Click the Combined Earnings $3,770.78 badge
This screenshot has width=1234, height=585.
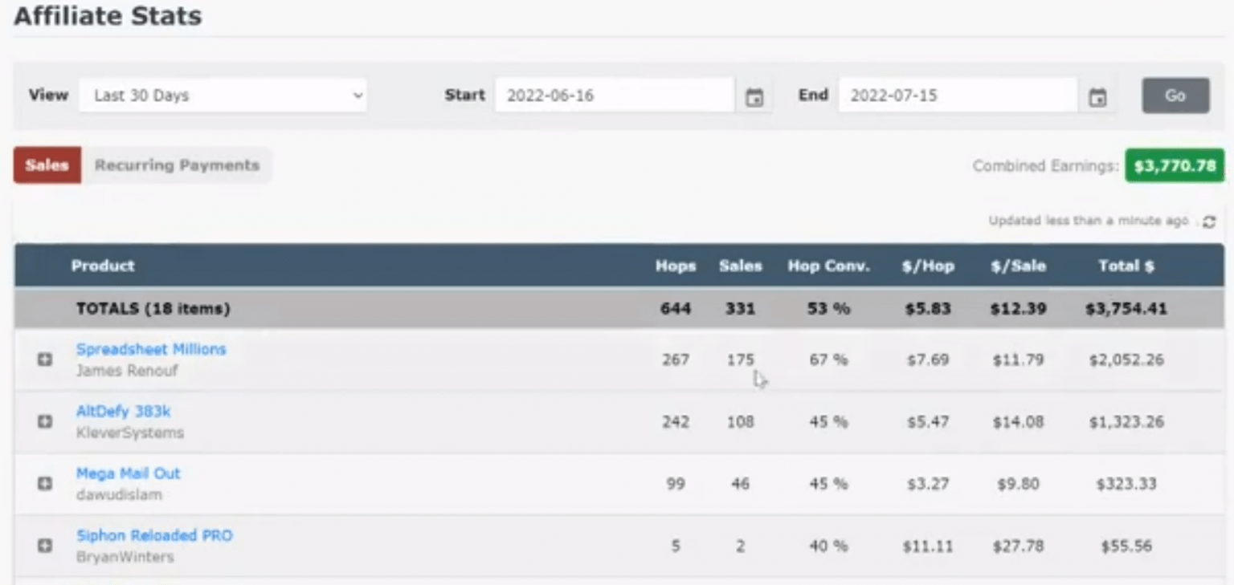pyautogui.click(x=1175, y=166)
